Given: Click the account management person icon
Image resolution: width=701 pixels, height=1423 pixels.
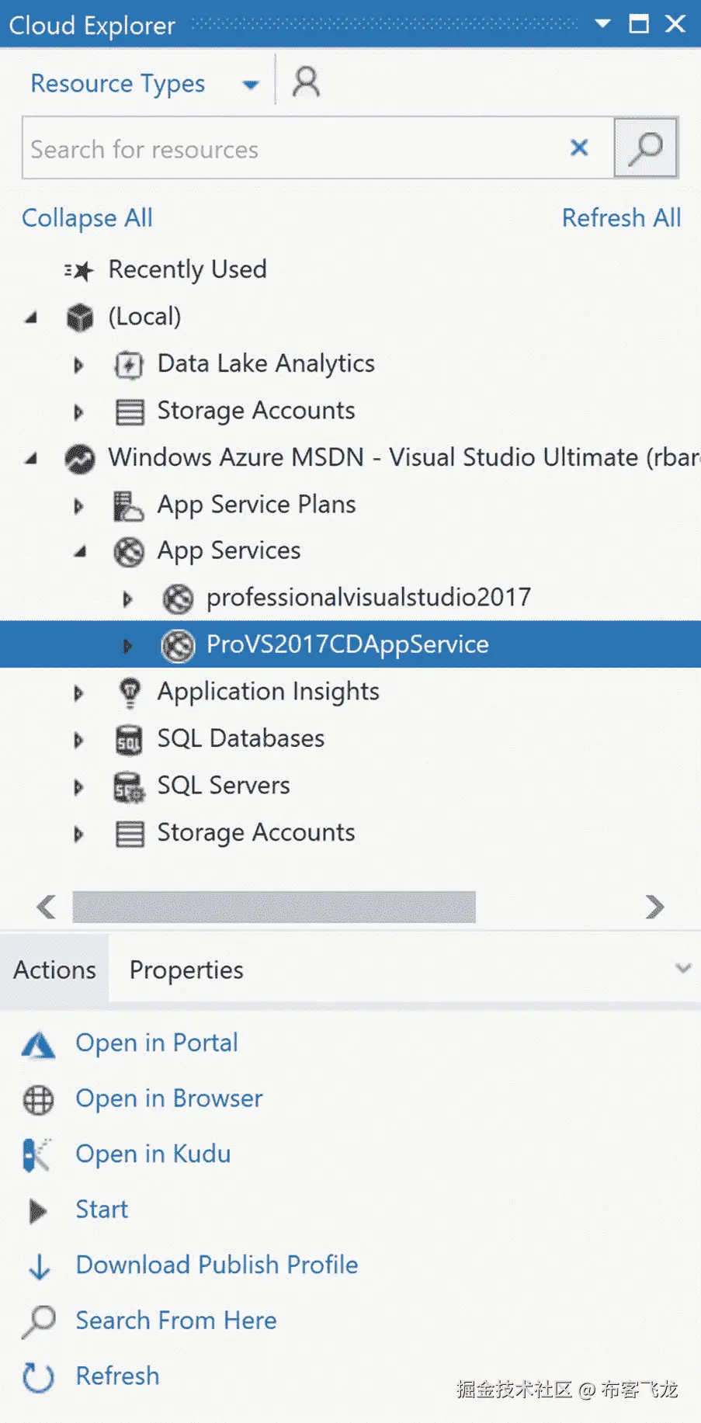Looking at the screenshot, I should pos(306,82).
